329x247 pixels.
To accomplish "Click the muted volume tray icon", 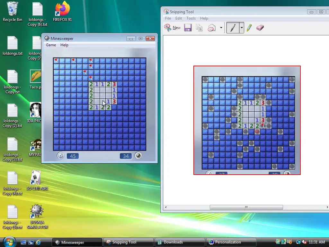I will [304, 242].
